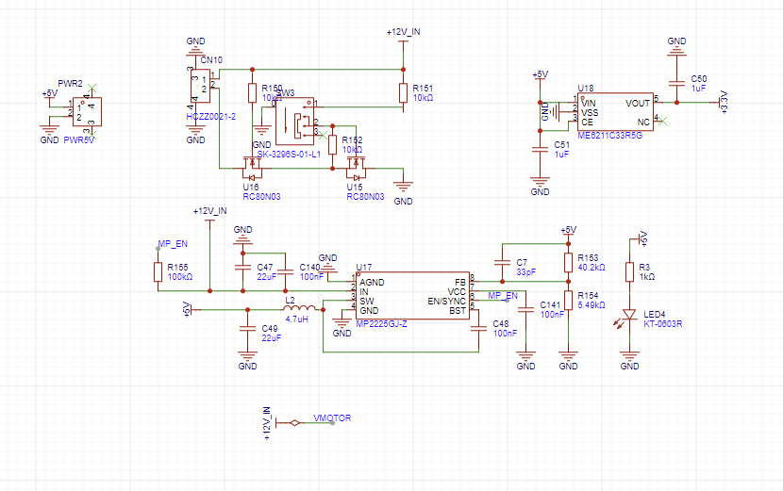Click the 22uF value of C49

point(271,337)
